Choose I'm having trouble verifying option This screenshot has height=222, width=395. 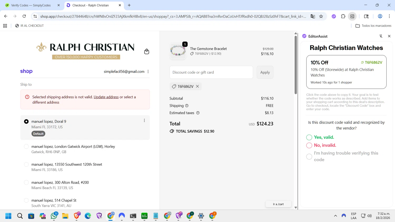[x=309, y=157]
